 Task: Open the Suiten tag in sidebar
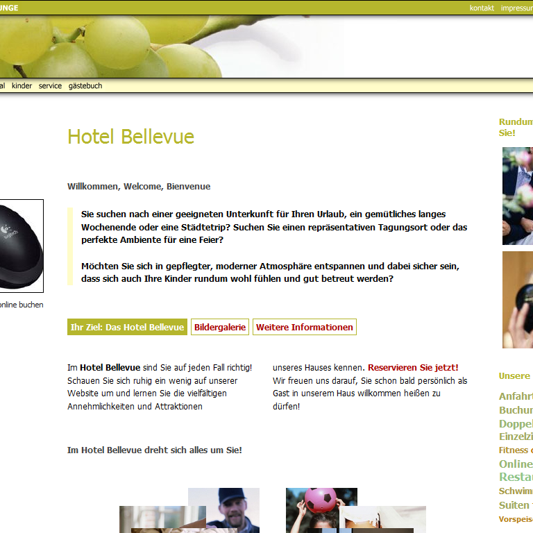point(514,505)
